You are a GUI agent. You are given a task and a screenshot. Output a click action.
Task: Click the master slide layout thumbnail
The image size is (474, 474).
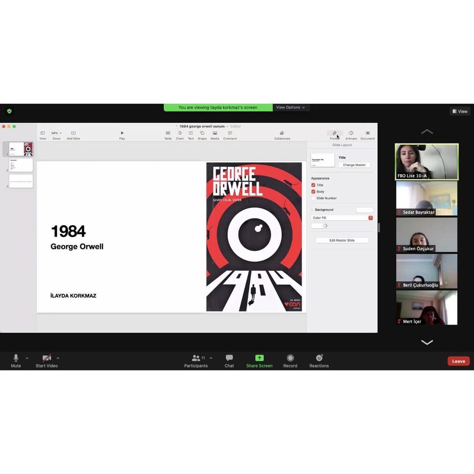click(x=323, y=160)
